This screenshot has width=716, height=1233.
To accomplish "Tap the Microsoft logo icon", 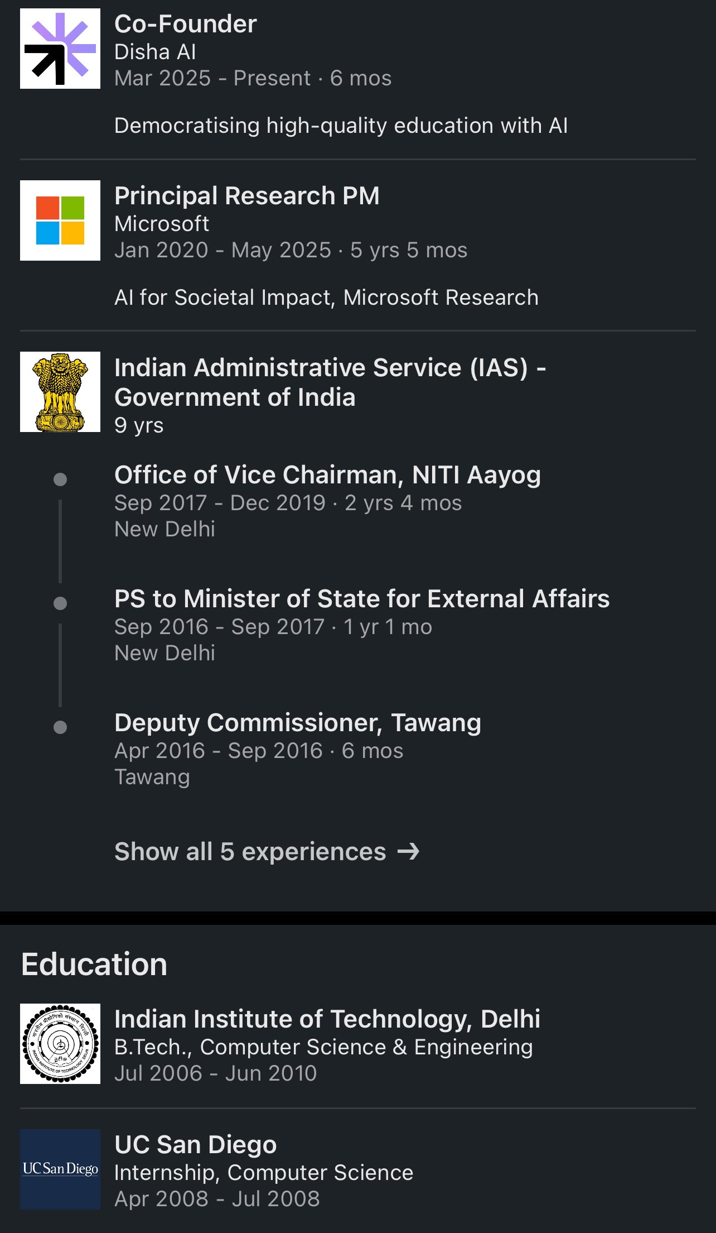I will [60, 220].
